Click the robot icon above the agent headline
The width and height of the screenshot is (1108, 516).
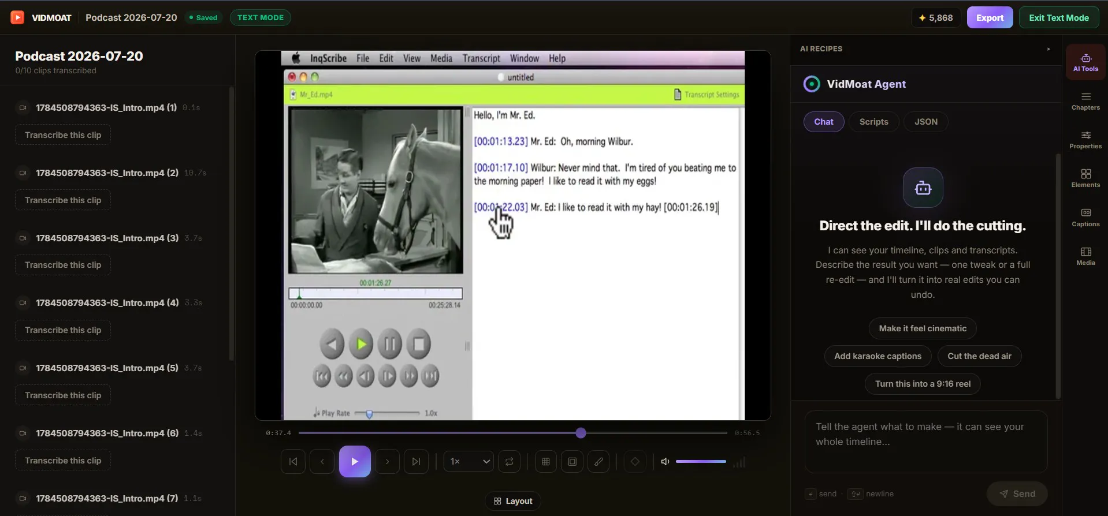(923, 188)
